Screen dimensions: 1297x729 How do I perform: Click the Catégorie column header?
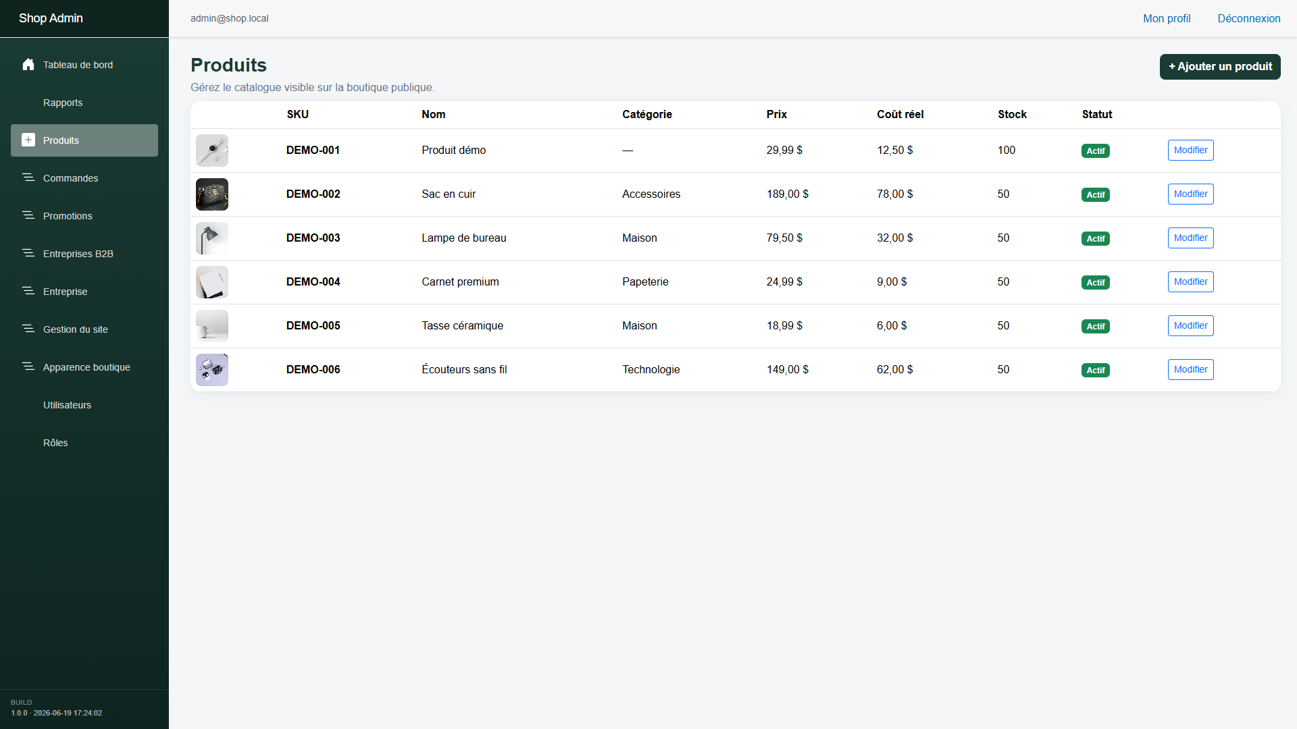(646, 115)
